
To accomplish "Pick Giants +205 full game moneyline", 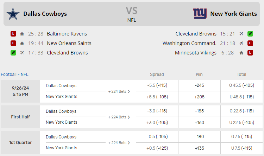I will pos(199,97).
